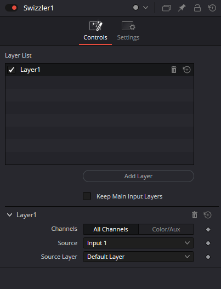Uncheck the Layer1 checkbox in Layer List
This screenshot has height=289, width=221.
12,70
